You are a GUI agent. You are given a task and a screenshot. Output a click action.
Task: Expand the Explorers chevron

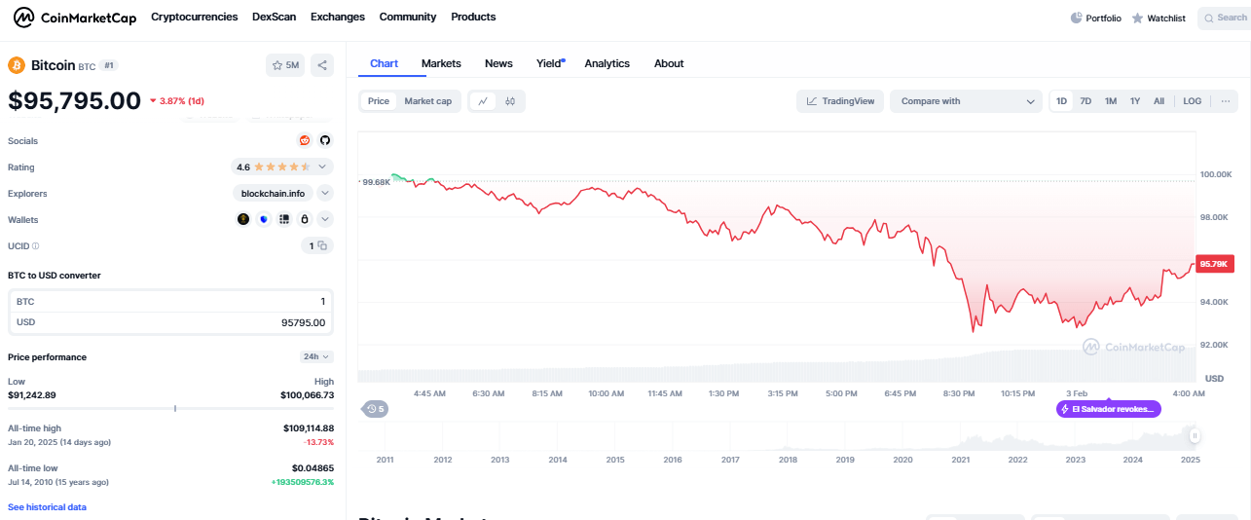point(325,193)
